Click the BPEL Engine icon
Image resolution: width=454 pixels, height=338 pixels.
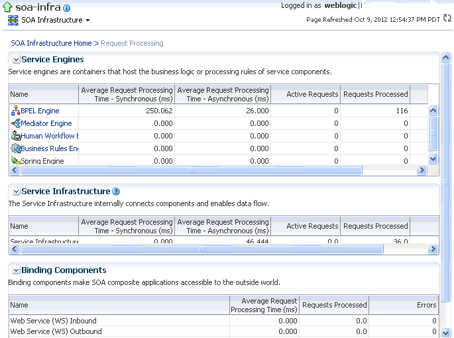[15, 111]
